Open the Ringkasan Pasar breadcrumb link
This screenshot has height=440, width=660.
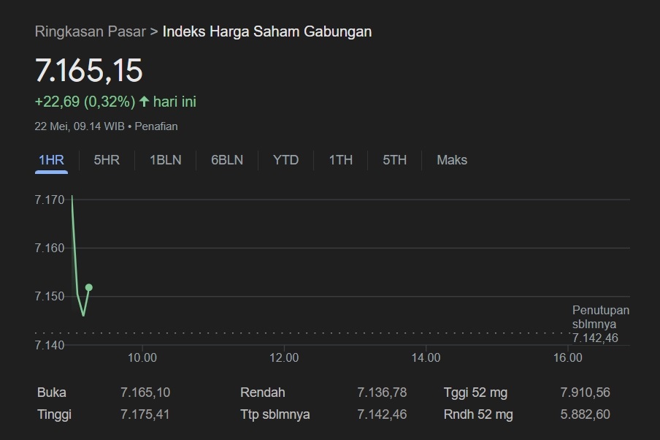pyautogui.click(x=90, y=31)
